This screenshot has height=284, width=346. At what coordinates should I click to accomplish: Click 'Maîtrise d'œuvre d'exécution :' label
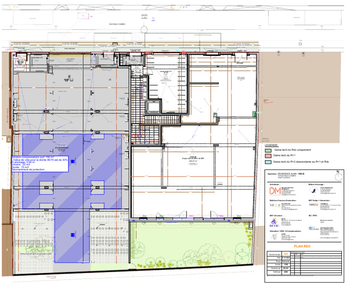[283, 201]
